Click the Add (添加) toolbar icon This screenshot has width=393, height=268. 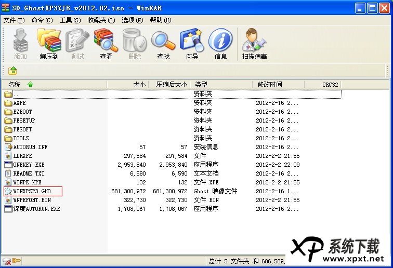20,44
